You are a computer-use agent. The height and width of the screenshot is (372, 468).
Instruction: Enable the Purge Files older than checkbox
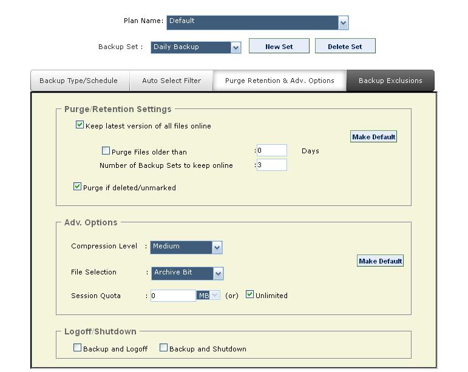(106, 151)
